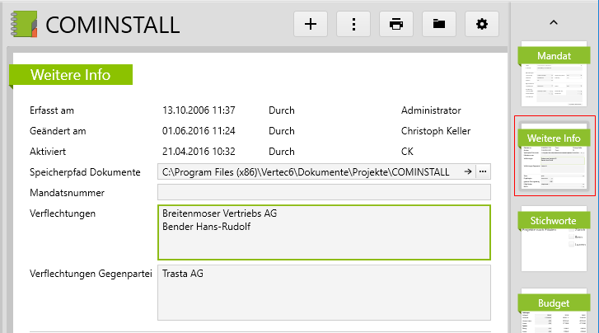Click the folder icon in toolbar
This screenshot has width=599, height=333.
click(x=439, y=24)
